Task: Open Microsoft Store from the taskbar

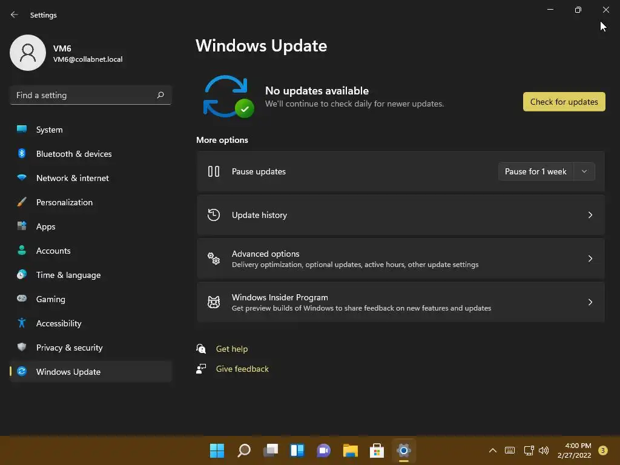Action: 377,450
